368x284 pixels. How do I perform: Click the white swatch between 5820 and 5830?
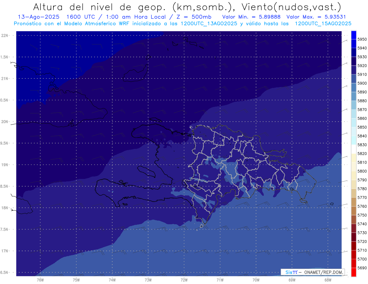point(353,149)
